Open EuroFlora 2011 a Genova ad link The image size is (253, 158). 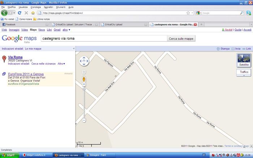[26, 74]
